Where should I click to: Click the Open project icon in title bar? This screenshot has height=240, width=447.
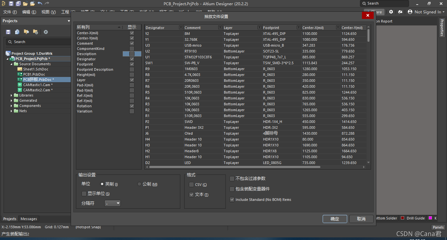(x=32, y=4)
